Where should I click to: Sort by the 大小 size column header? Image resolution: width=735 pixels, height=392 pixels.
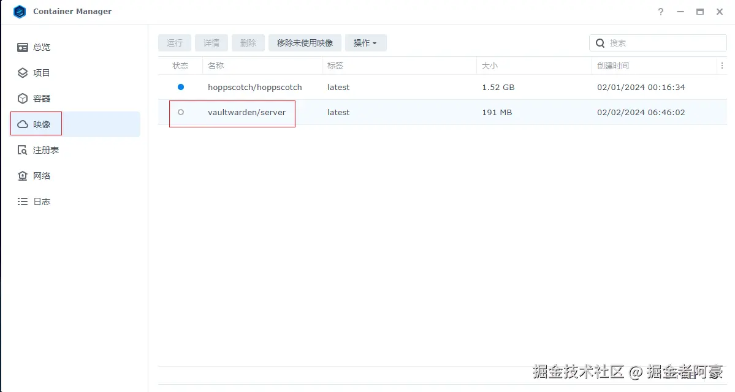[x=534, y=66]
